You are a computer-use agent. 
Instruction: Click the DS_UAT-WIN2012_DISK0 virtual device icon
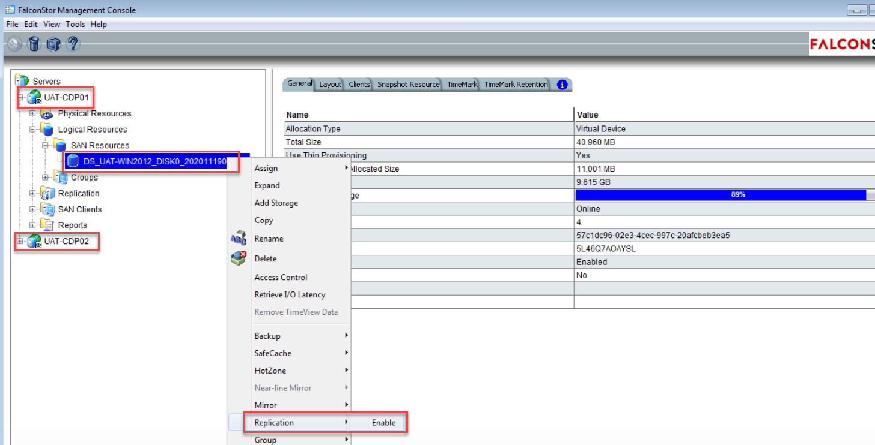click(x=73, y=160)
